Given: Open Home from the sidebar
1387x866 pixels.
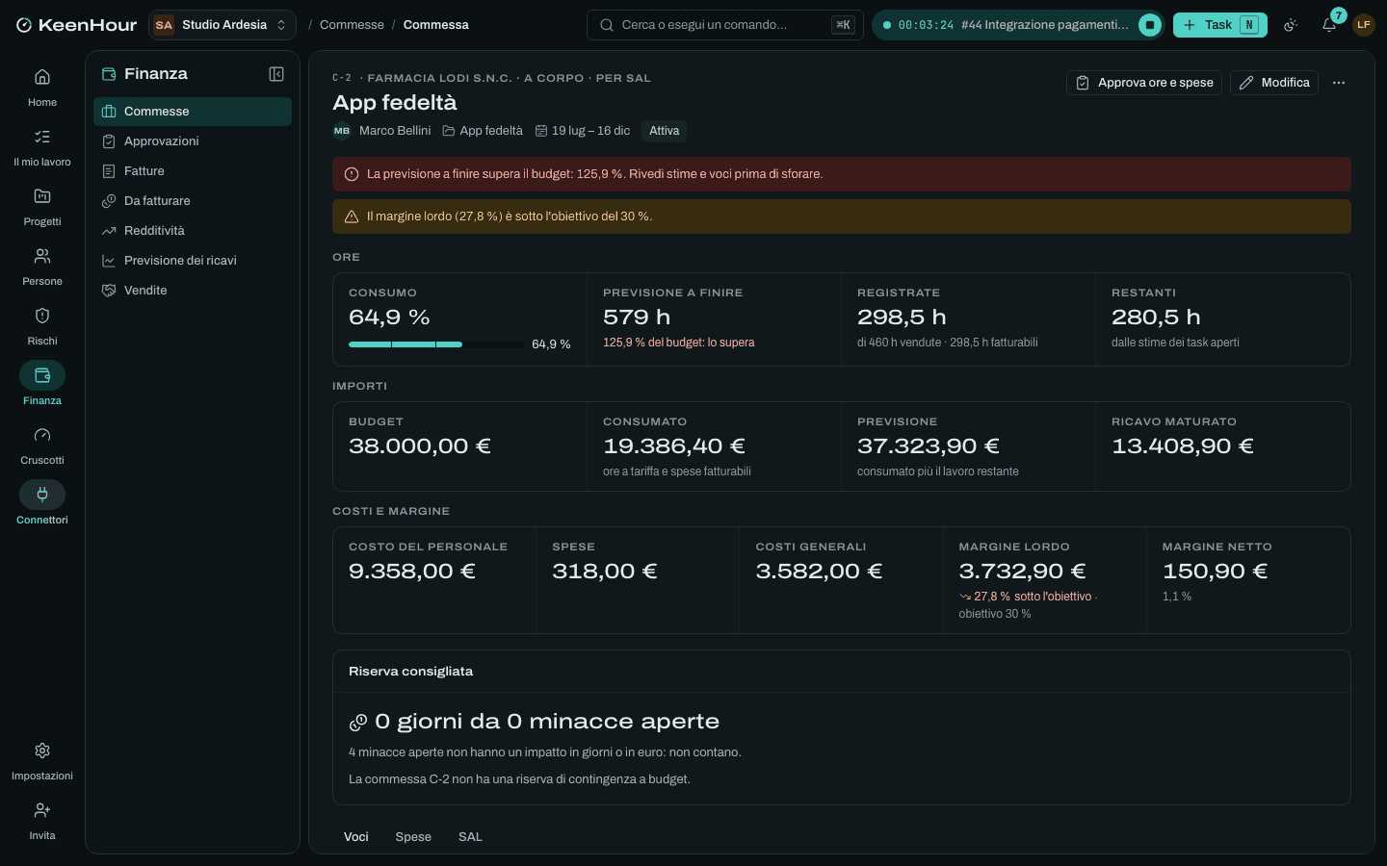Looking at the screenshot, I should (42, 87).
